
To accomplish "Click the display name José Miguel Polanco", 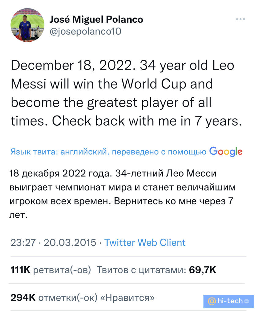I will [x=97, y=19].
